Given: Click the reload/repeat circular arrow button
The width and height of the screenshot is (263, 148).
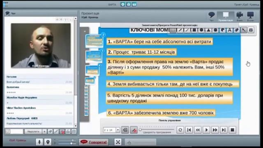Looking at the screenshot, I should (180, 130).
